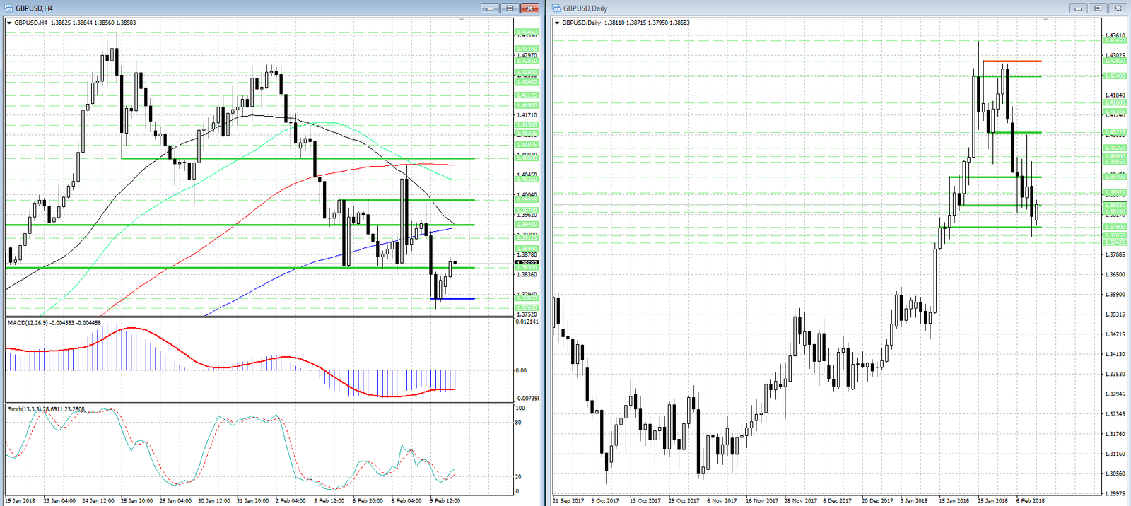Click the 28 Nov 2017 date label
1131x506 pixels.
(x=800, y=500)
